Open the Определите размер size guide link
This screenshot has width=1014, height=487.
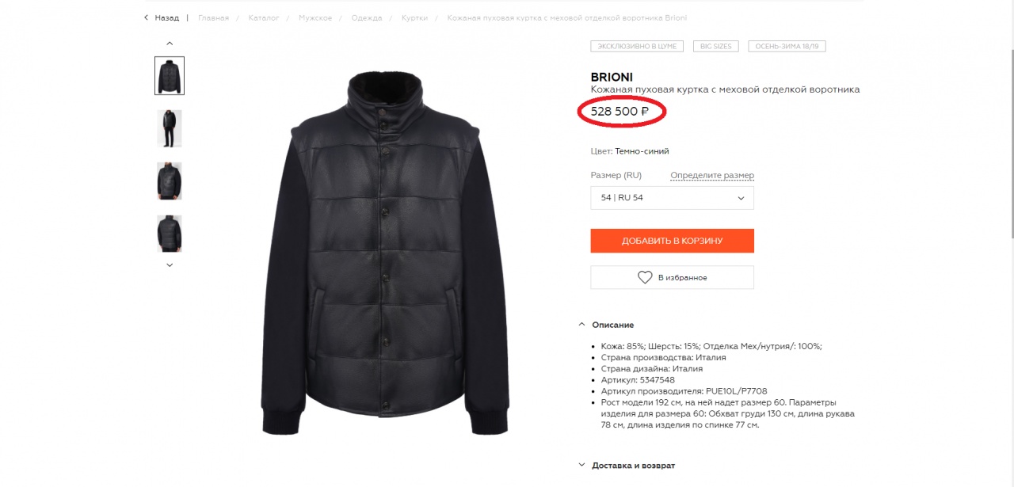[x=711, y=176]
